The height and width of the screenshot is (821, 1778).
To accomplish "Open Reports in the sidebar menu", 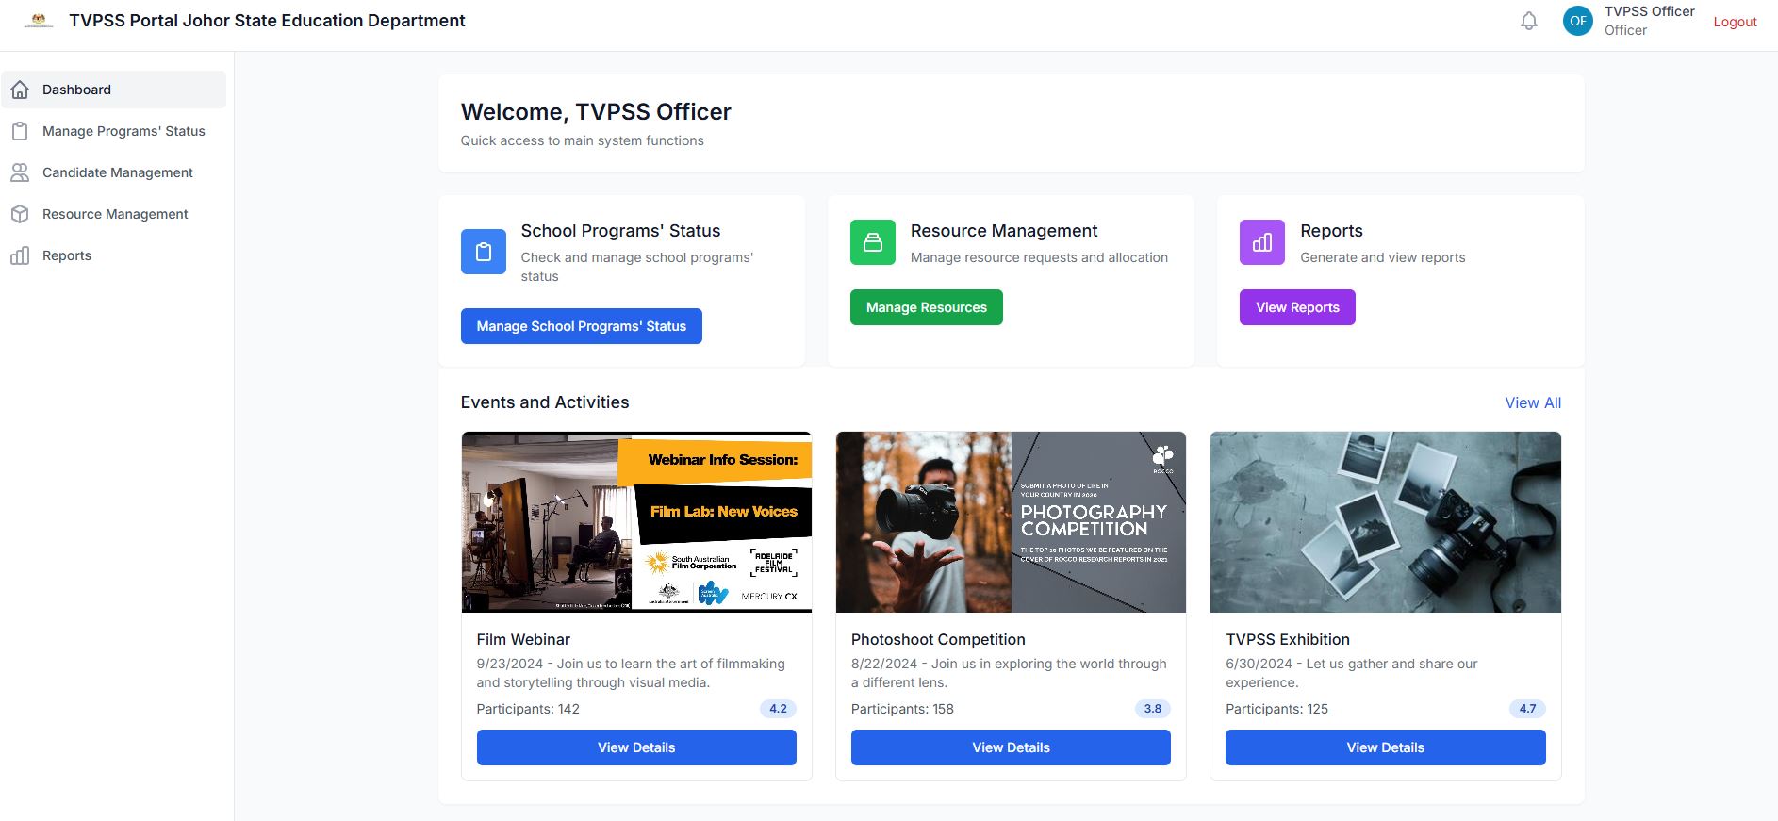I will pos(67,255).
